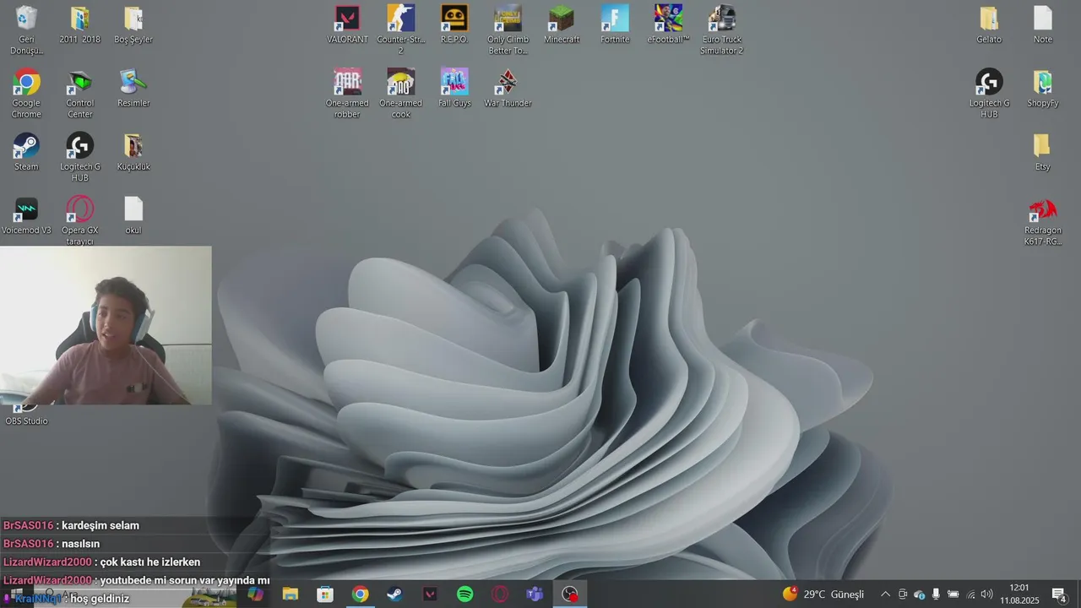
Task: Open Spotify from the taskbar
Action: coord(465,594)
